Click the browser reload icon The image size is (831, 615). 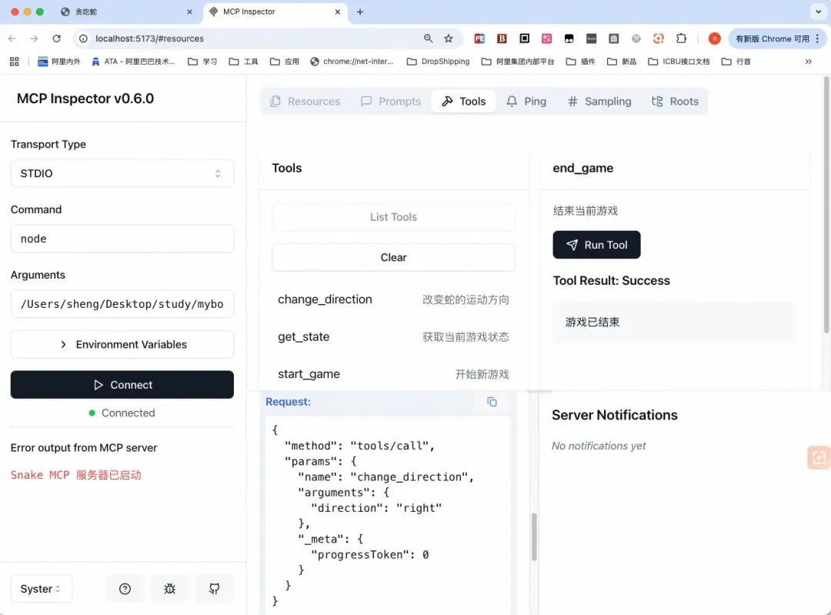(x=56, y=38)
